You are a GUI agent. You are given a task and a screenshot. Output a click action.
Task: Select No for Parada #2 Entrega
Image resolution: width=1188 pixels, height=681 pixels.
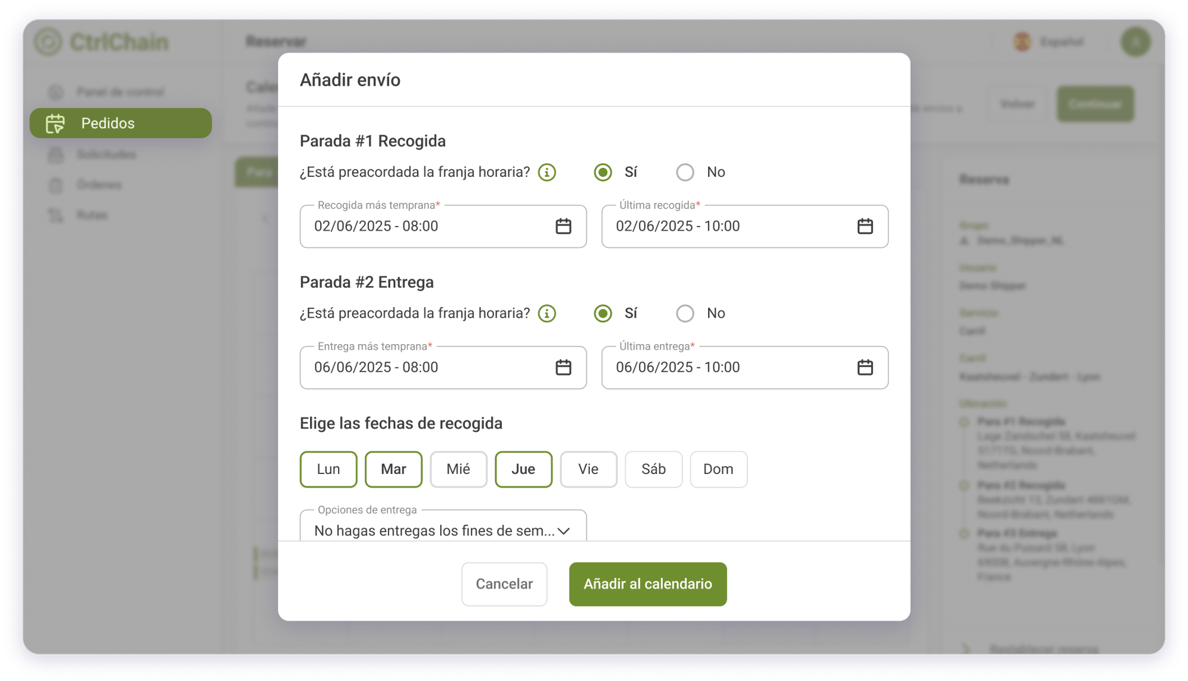click(685, 313)
